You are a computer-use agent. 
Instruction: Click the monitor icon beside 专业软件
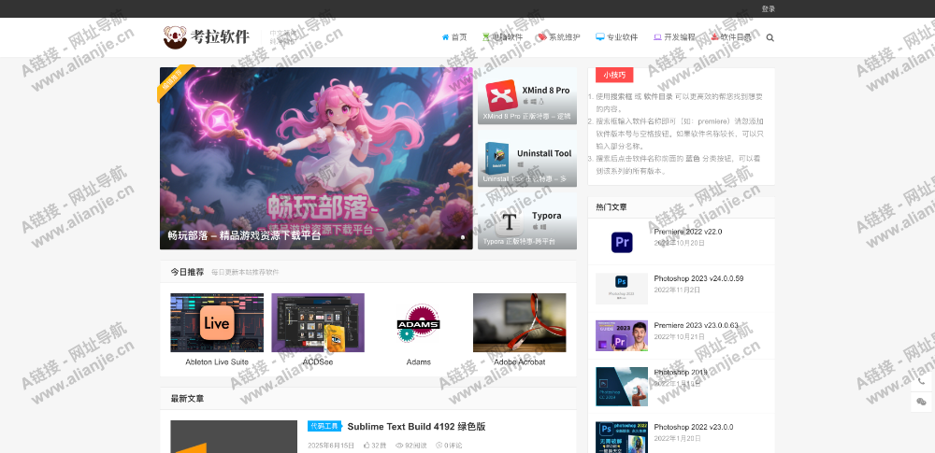(600, 37)
